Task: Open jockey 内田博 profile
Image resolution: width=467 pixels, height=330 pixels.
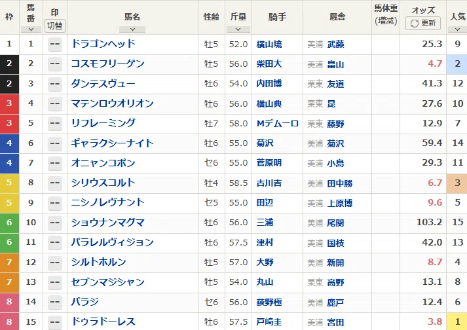Action: tap(269, 84)
